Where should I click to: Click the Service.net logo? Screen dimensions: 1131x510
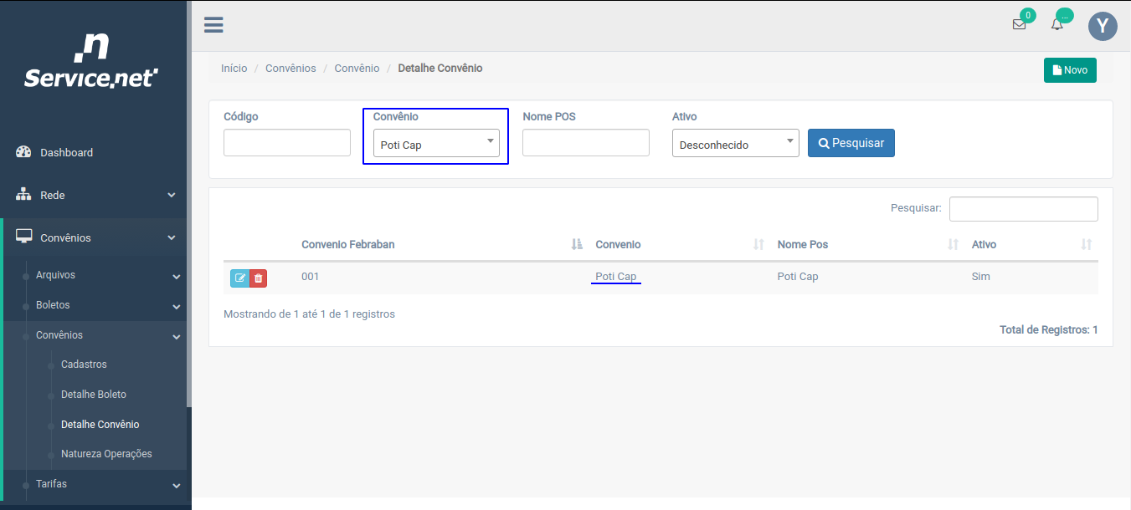pyautogui.click(x=91, y=63)
